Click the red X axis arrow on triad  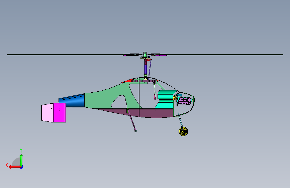[x=14, y=167]
